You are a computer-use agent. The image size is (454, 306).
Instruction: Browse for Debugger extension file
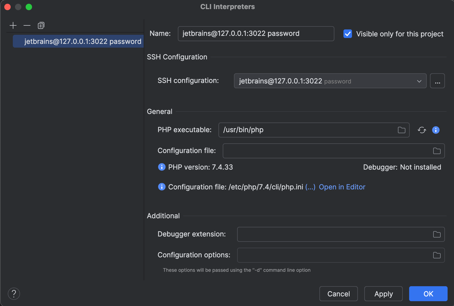pyautogui.click(x=437, y=234)
